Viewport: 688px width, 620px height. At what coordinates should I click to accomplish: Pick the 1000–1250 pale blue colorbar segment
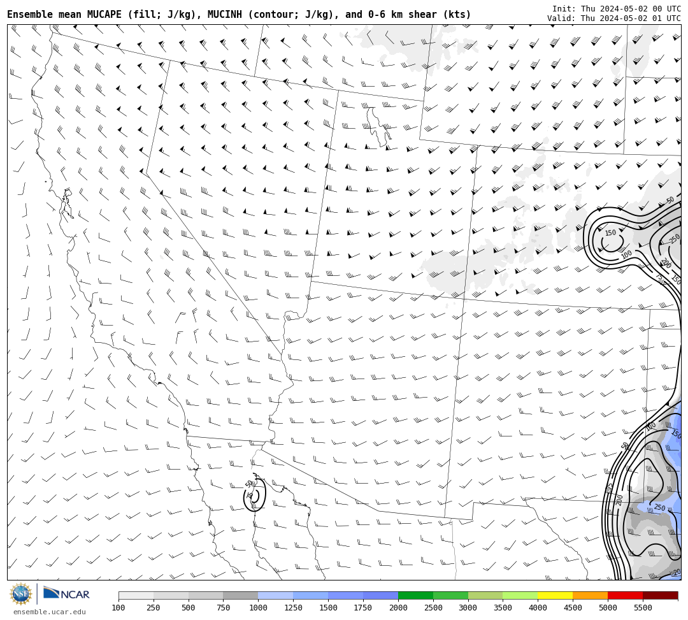(276, 595)
